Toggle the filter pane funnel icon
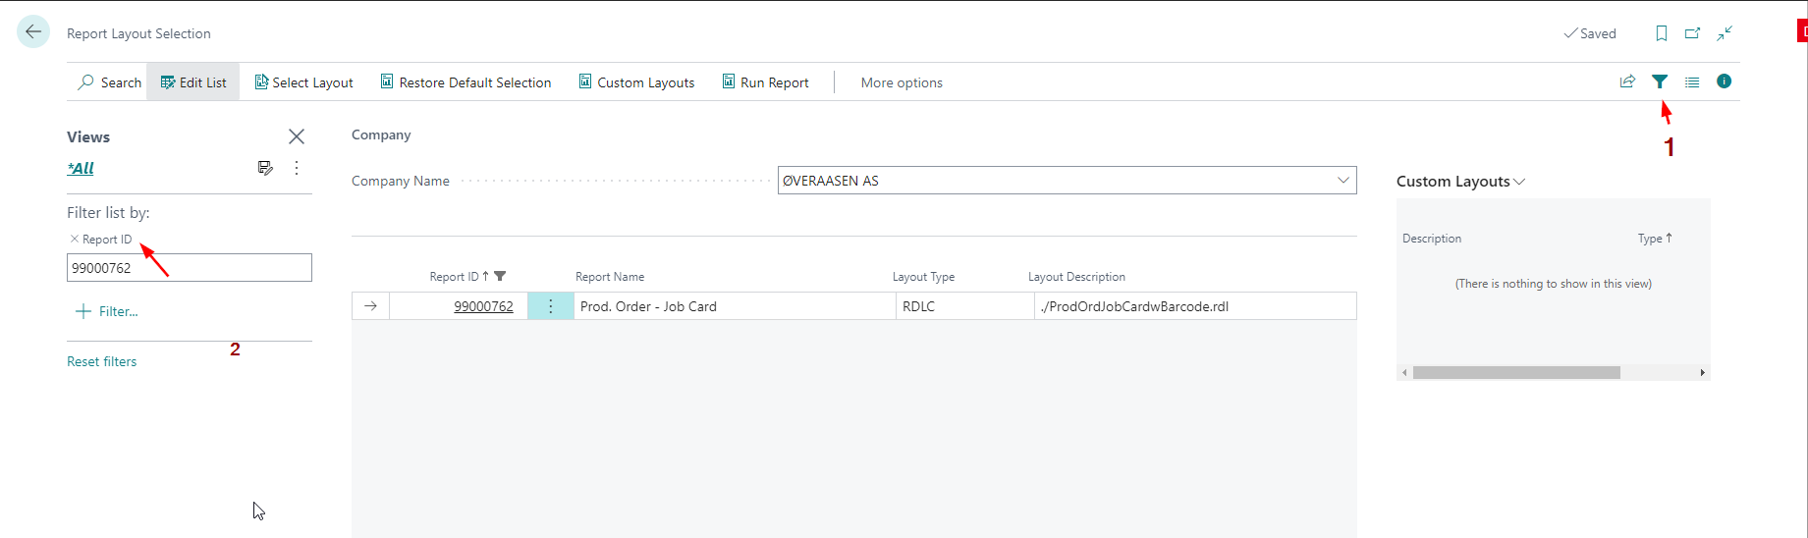 pyautogui.click(x=1659, y=81)
